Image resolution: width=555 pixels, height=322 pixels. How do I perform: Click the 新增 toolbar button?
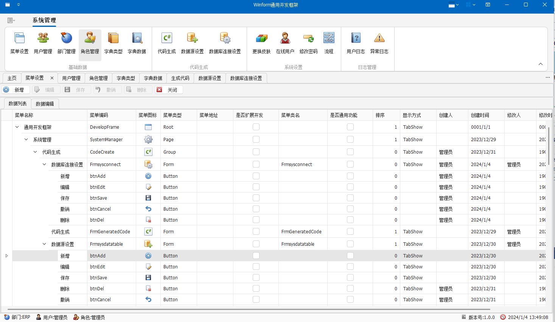click(15, 90)
